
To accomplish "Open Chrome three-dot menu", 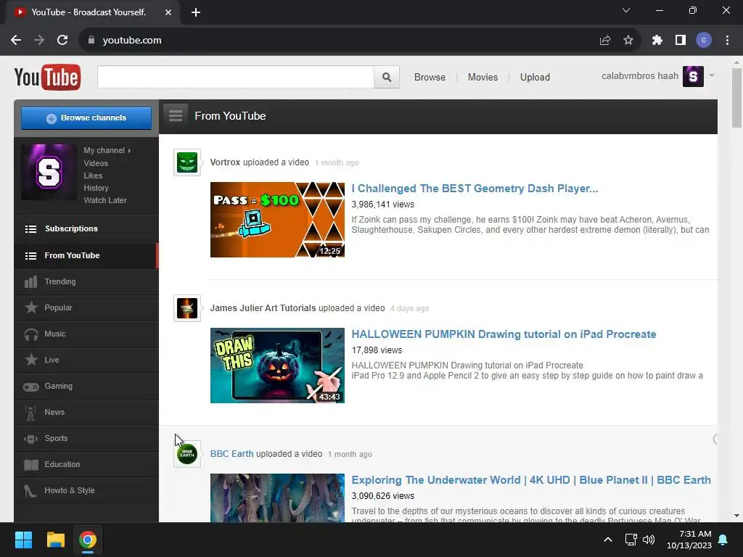I will tap(727, 41).
